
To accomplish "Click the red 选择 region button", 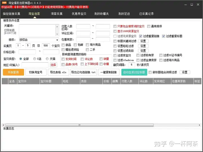I will [53, 65].
